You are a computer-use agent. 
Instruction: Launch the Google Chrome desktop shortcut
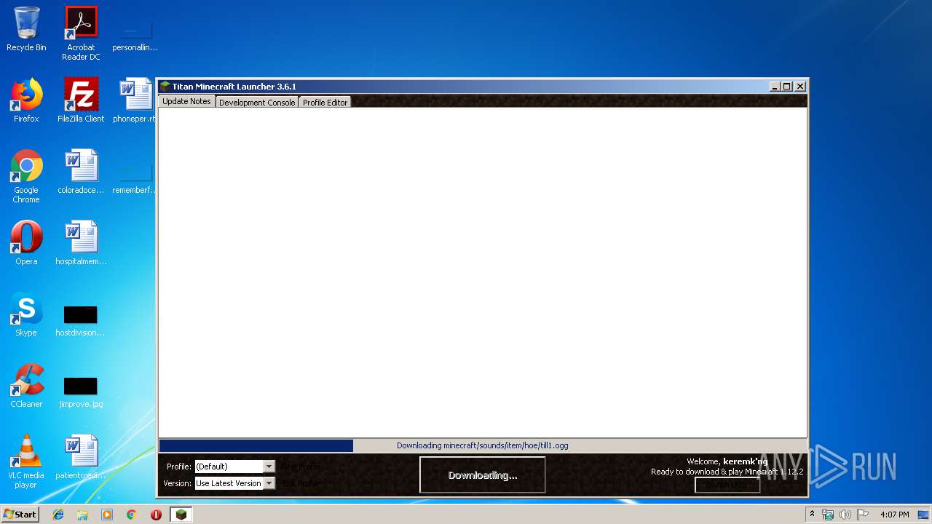(x=26, y=176)
